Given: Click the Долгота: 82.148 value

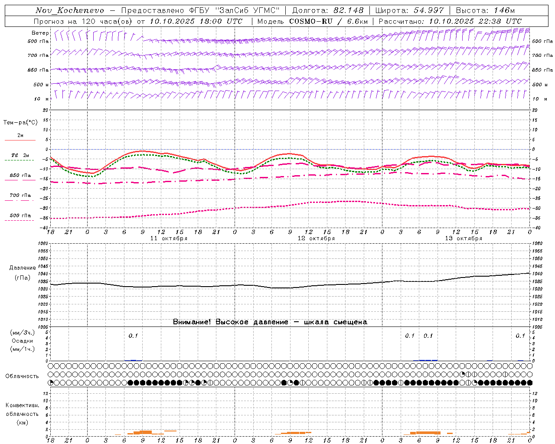Looking at the screenshot, I should click(327, 10).
